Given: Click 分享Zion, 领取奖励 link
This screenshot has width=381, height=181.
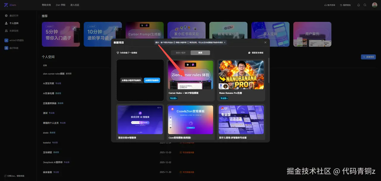Looking at the screenshot, I should tap(16, 176).
